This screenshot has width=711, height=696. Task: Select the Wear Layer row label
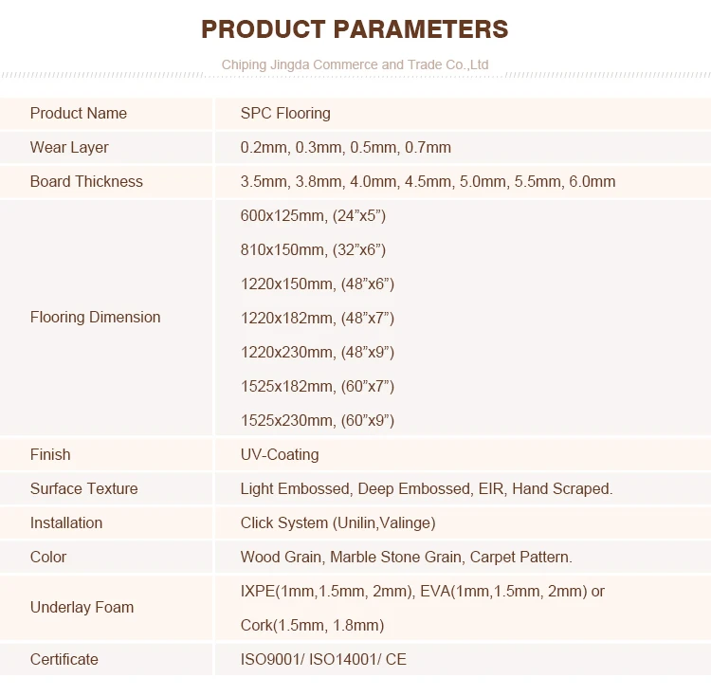(x=69, y=147)
